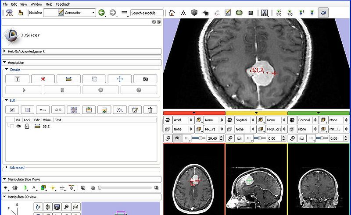This screenshot has width=351, height=215.
Task: Take a screenshot with camera tool
Action: (145, 79)
